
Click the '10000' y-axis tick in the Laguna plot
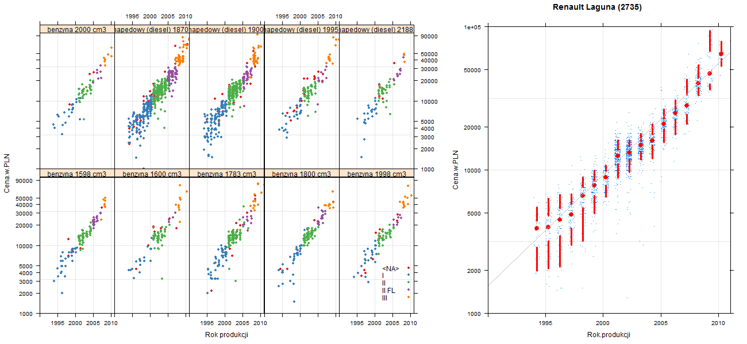[x=472, y=170]
